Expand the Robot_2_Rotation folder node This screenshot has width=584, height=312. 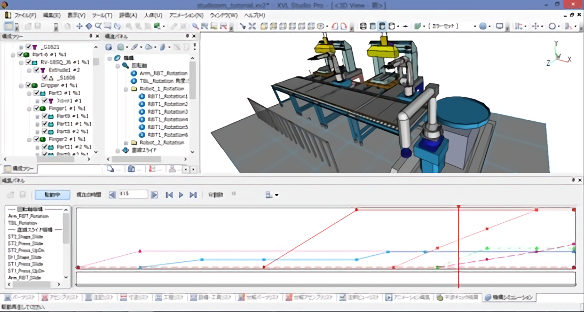(125, 143)
